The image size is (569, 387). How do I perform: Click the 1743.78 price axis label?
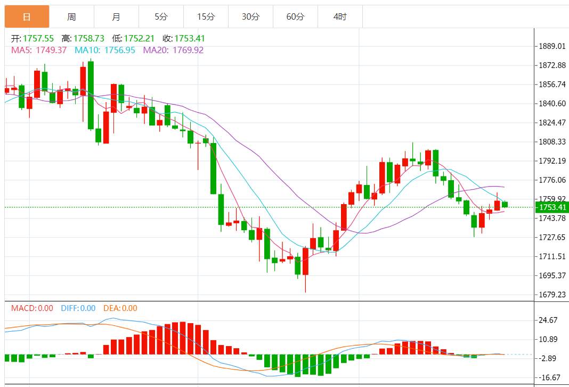coord(552,218)
